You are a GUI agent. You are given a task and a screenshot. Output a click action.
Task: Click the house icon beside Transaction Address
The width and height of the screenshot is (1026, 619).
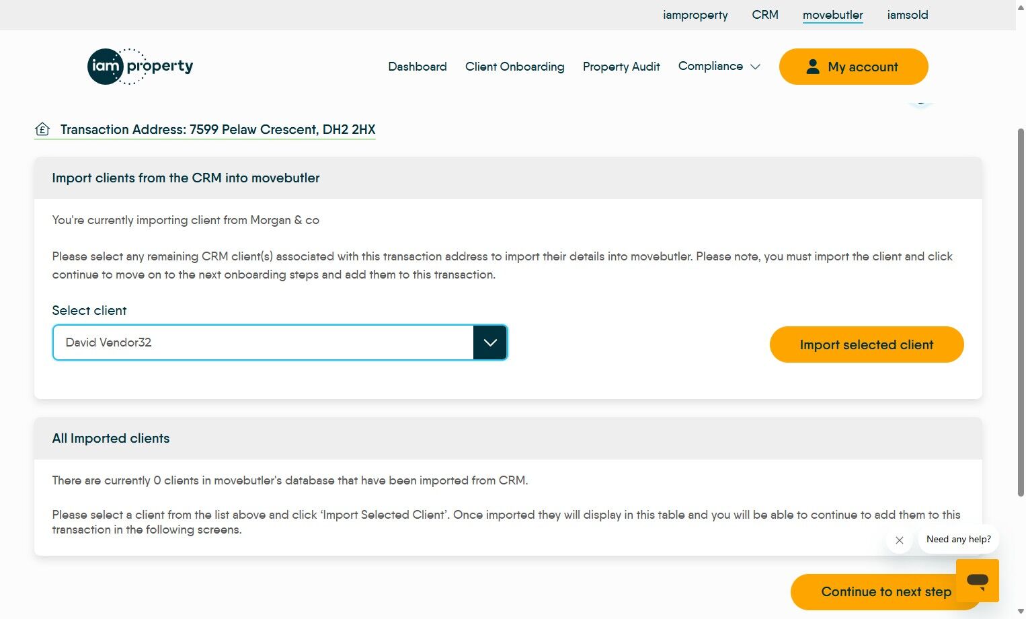tap(42, 129)
